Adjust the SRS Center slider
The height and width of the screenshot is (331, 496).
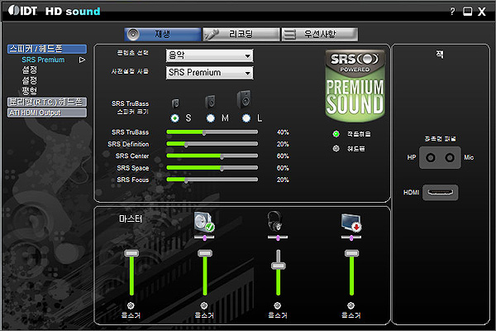pyautogui.click(x=212, y=156)
